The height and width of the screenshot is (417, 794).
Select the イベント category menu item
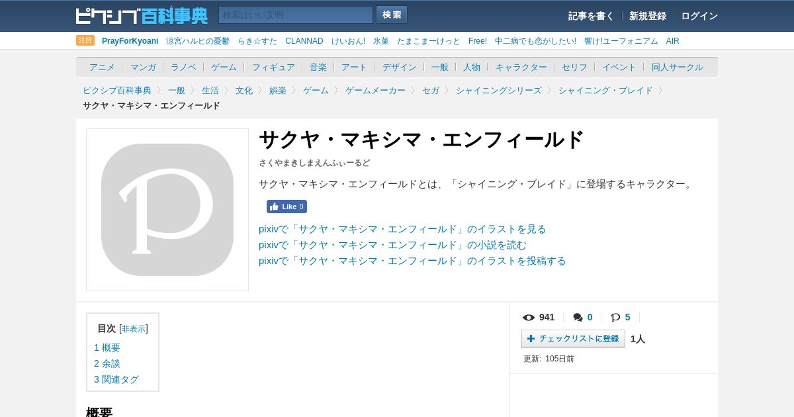[619, 67]
